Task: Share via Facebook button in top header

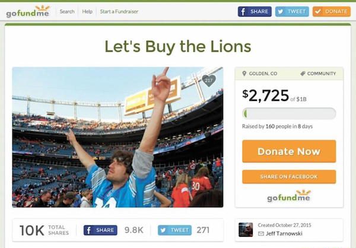Action: 255,12
